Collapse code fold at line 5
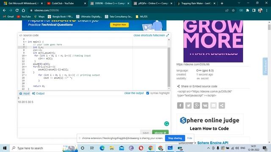 [x=26, y=42]
